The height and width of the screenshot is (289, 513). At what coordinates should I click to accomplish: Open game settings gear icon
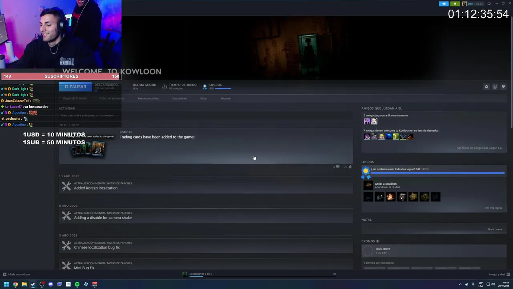[487, 87]
